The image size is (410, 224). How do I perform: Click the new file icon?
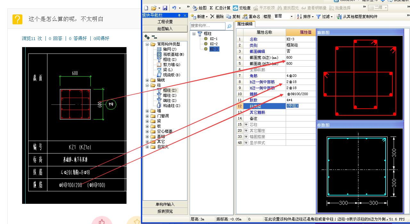click(146, 8)
